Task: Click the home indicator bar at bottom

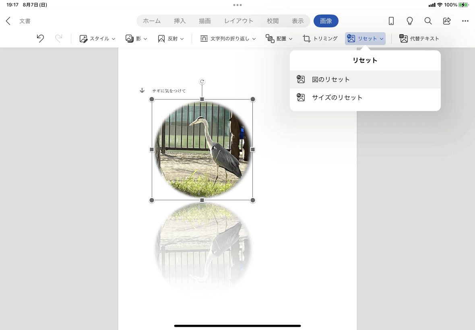Action: 237,326
